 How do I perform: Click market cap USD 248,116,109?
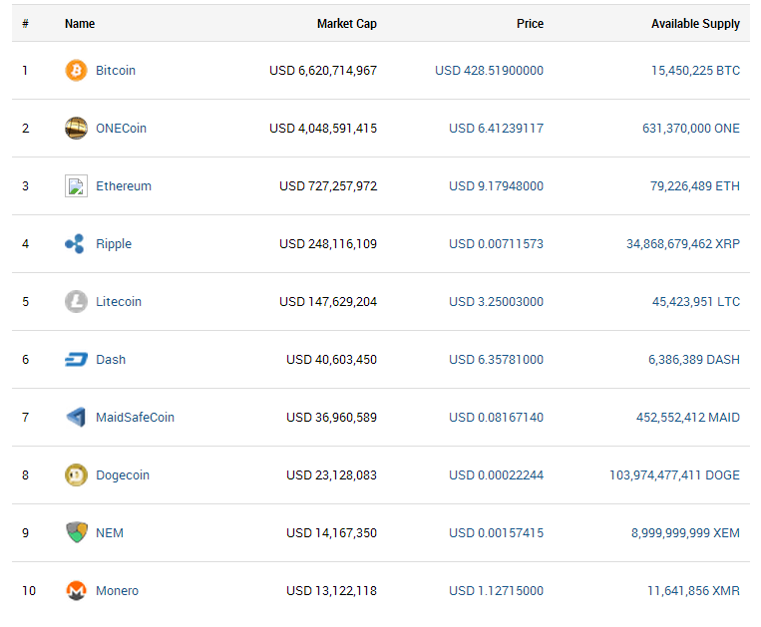(x=328, y=243)
